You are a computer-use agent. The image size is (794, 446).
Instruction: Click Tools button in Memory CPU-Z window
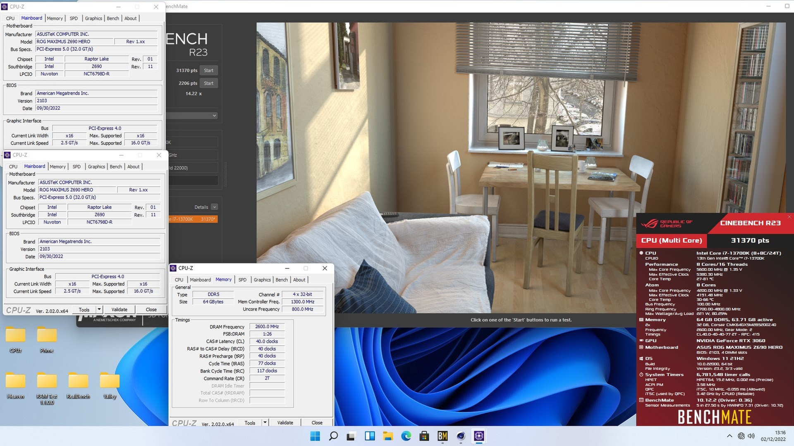coord(250,422)
